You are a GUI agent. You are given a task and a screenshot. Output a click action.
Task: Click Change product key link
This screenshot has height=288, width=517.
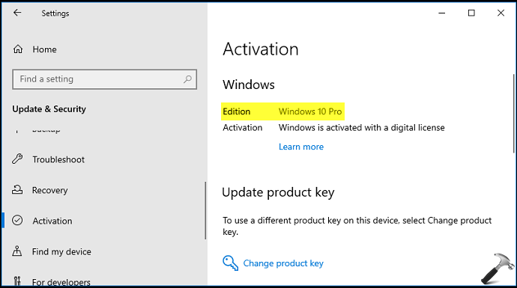[x=283, y=263]
